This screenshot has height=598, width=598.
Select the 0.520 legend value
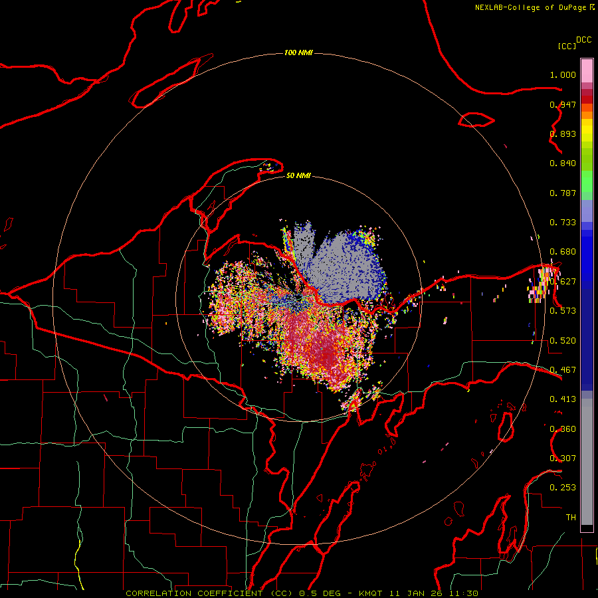(563, 341)
